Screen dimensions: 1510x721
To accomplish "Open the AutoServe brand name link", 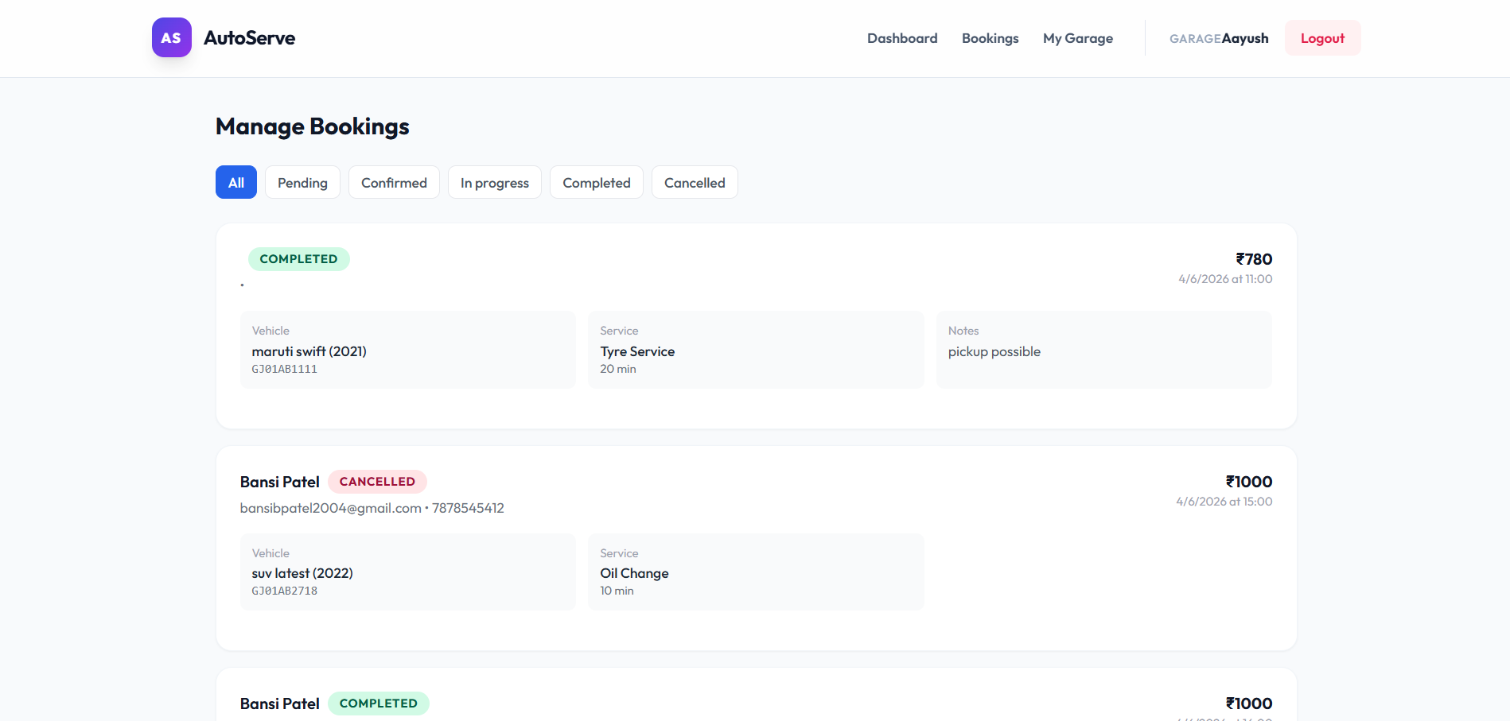I will point(249,38).
